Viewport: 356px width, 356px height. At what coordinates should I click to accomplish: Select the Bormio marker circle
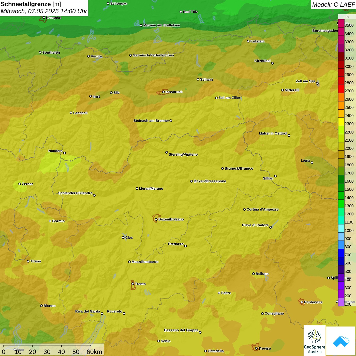pyautogui.click(x=50, y=221)
